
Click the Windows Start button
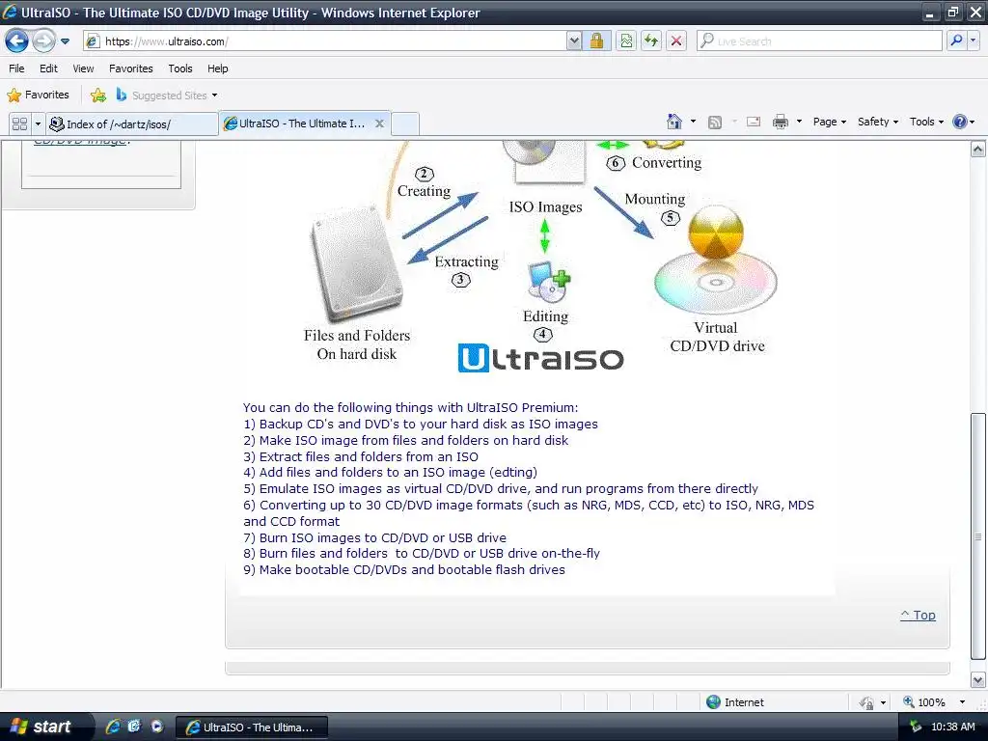pos(43,727)
